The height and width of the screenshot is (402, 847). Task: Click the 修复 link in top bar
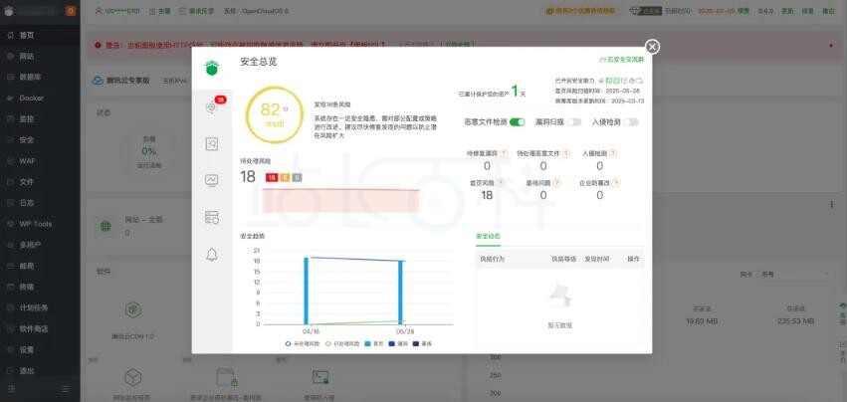(808, 11)
